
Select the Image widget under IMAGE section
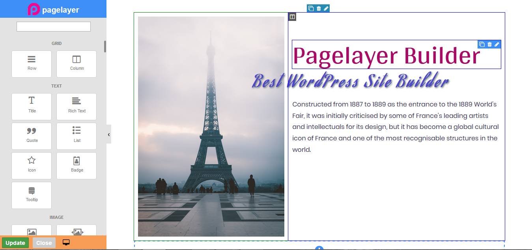click(x=32, y=230)
